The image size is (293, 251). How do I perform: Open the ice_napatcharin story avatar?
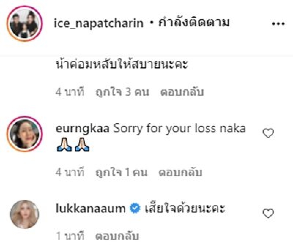click(x=25, y=23)
